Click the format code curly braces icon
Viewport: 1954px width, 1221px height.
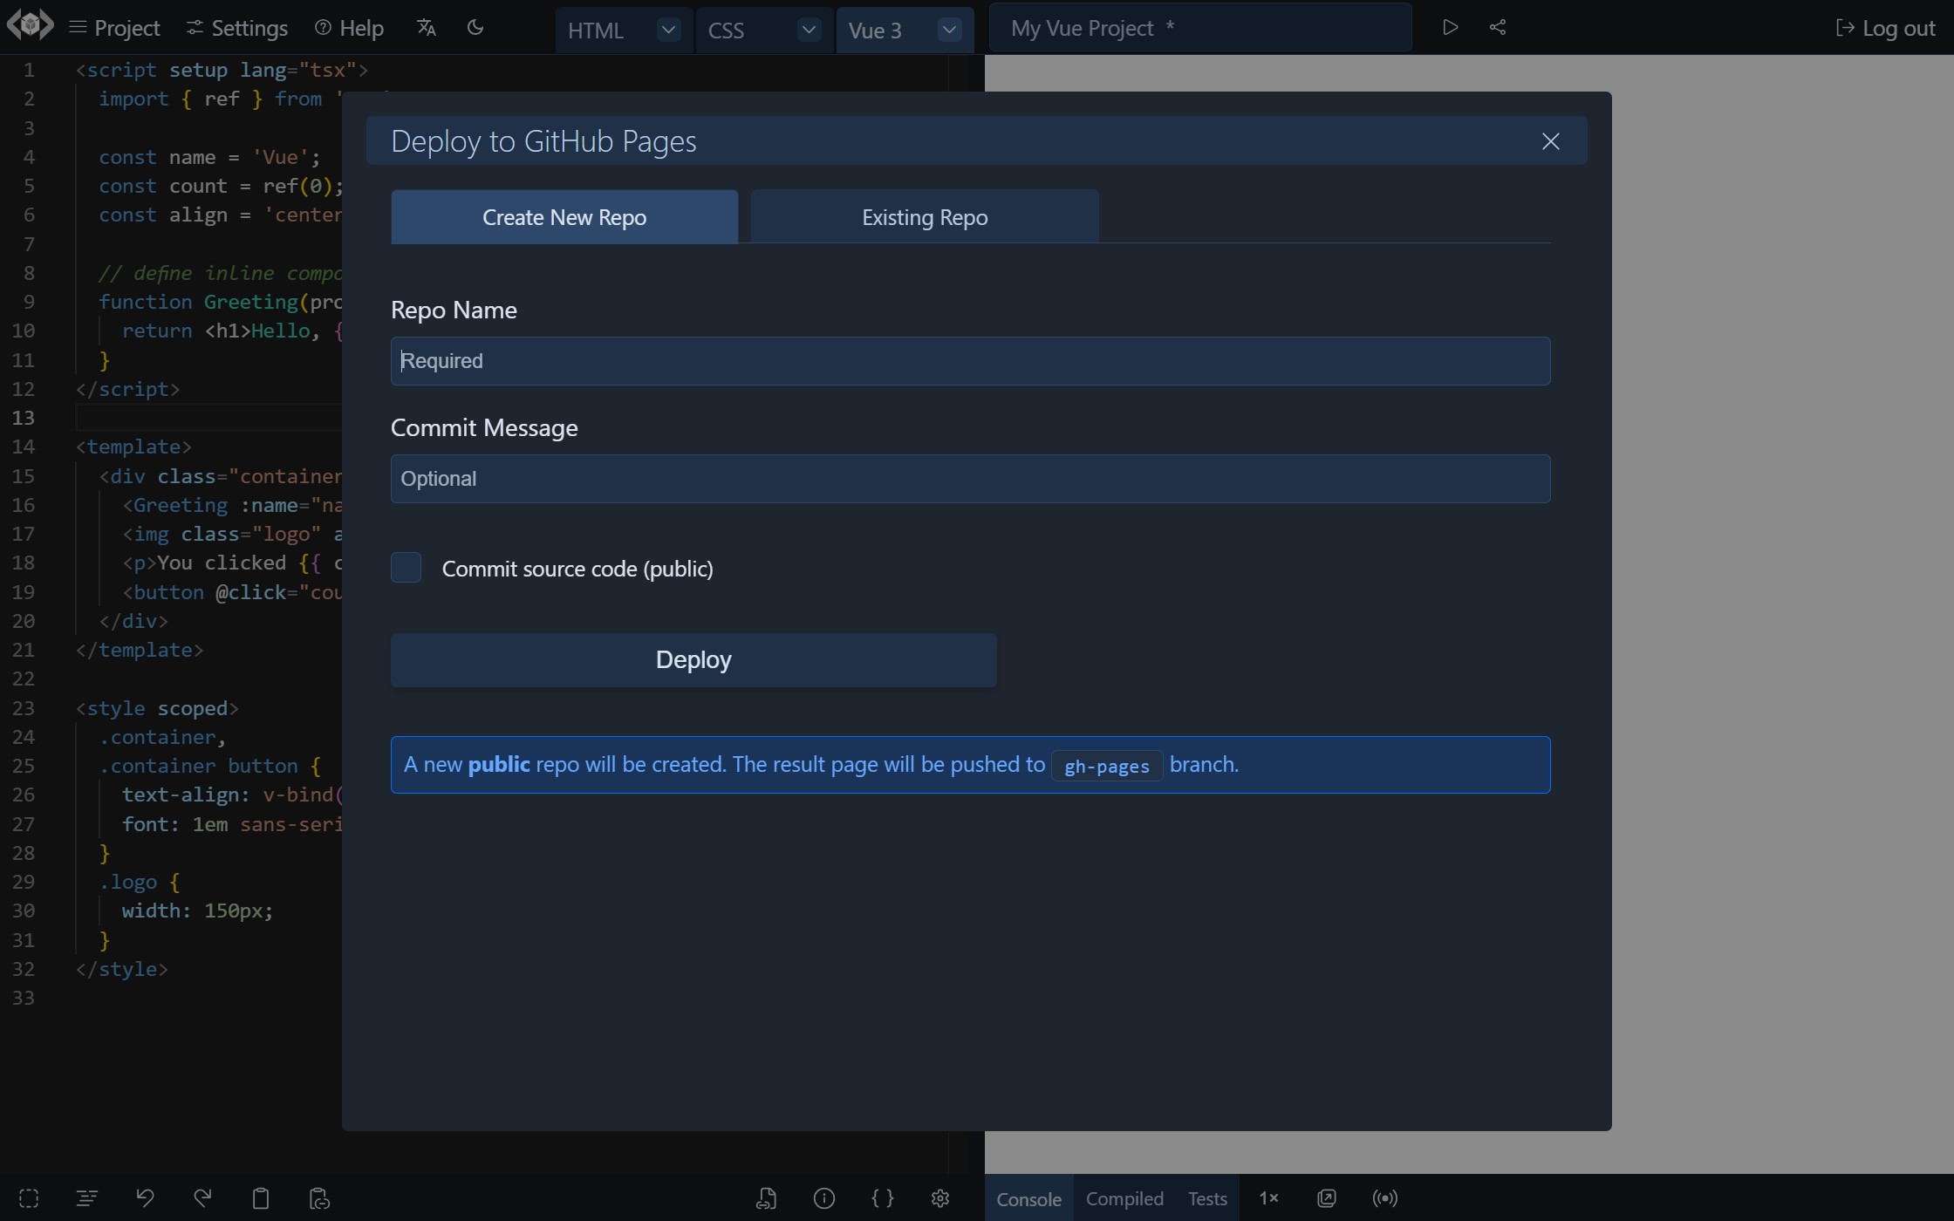tap(882, 1198)
